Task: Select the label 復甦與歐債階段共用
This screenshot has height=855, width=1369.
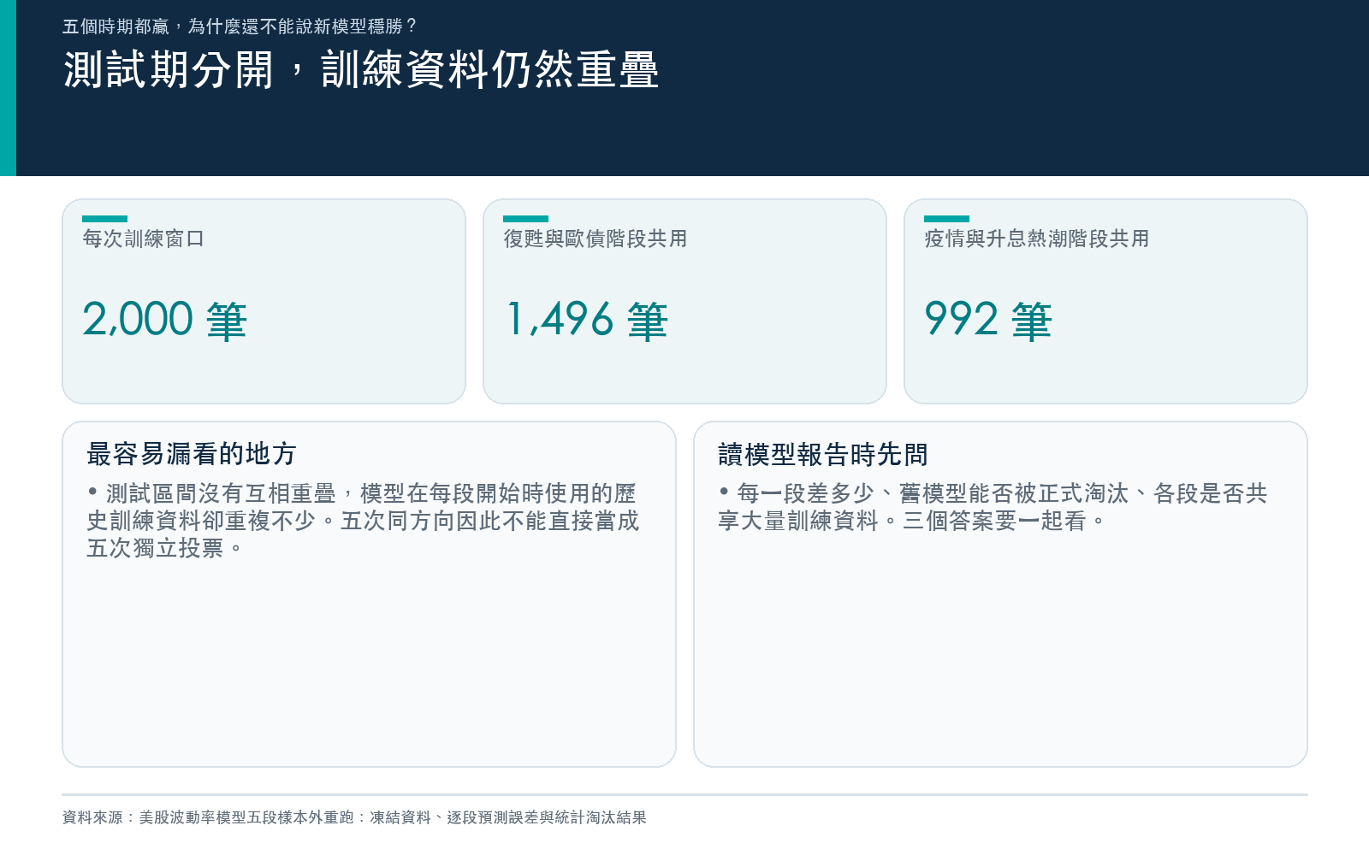Action: 596,239
